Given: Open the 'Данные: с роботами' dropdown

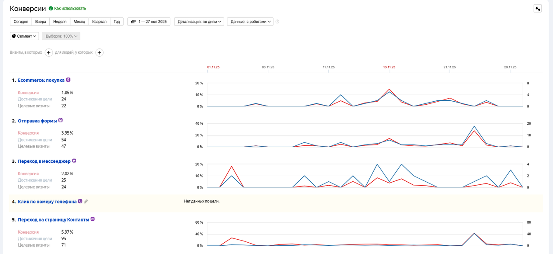Looking at the screenshot, I should tap(250, 22).
